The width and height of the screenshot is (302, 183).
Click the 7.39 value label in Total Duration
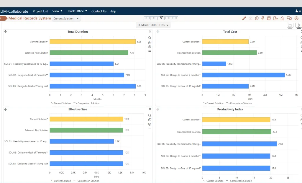132,53
